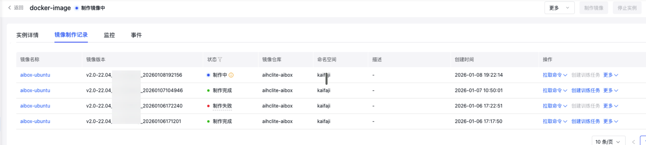Click the 制作镜像 button in the header
Viewport: 646px width, 145px height.
[594, 8]
